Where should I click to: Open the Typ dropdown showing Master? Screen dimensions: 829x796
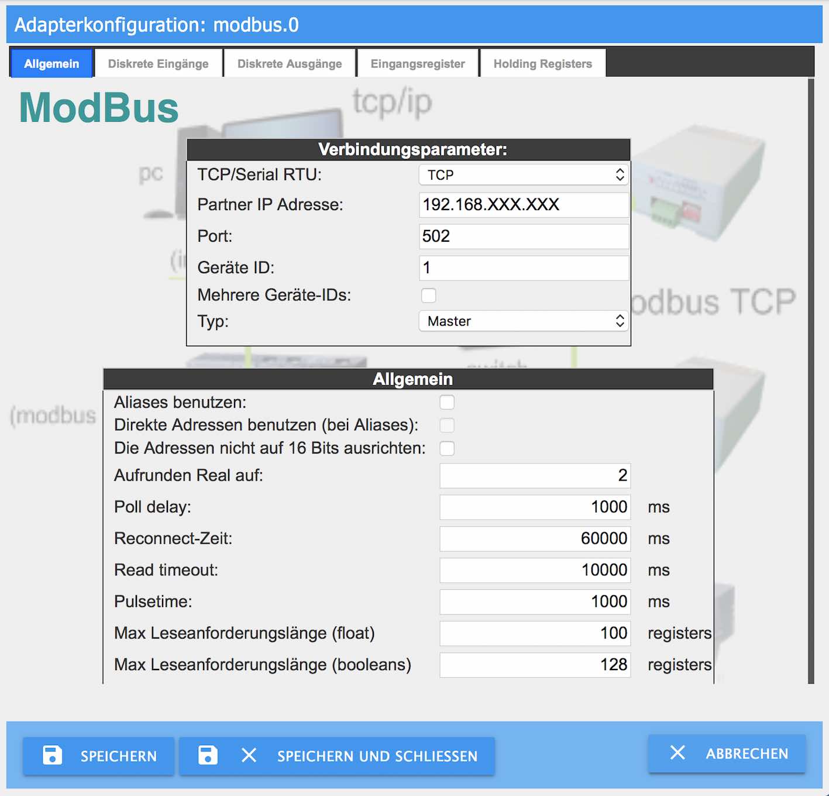(x=523, y=321)
